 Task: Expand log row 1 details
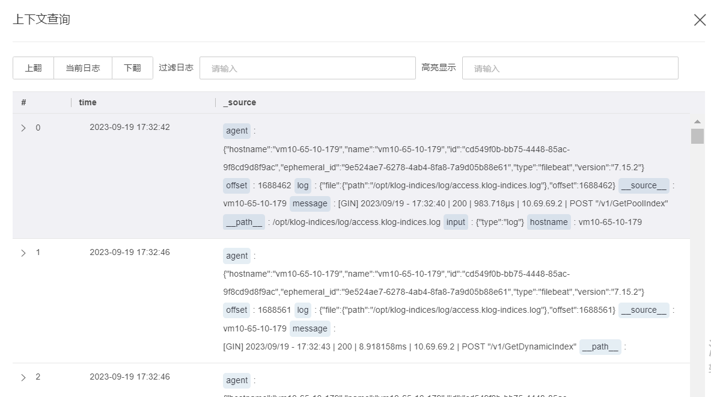[23, 253]
